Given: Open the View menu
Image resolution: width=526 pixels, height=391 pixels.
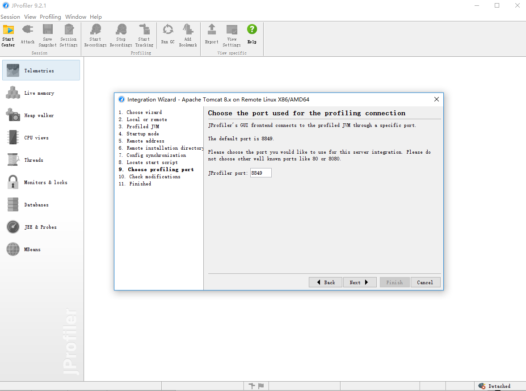Looking at the screenshot, I should (30, 17).
